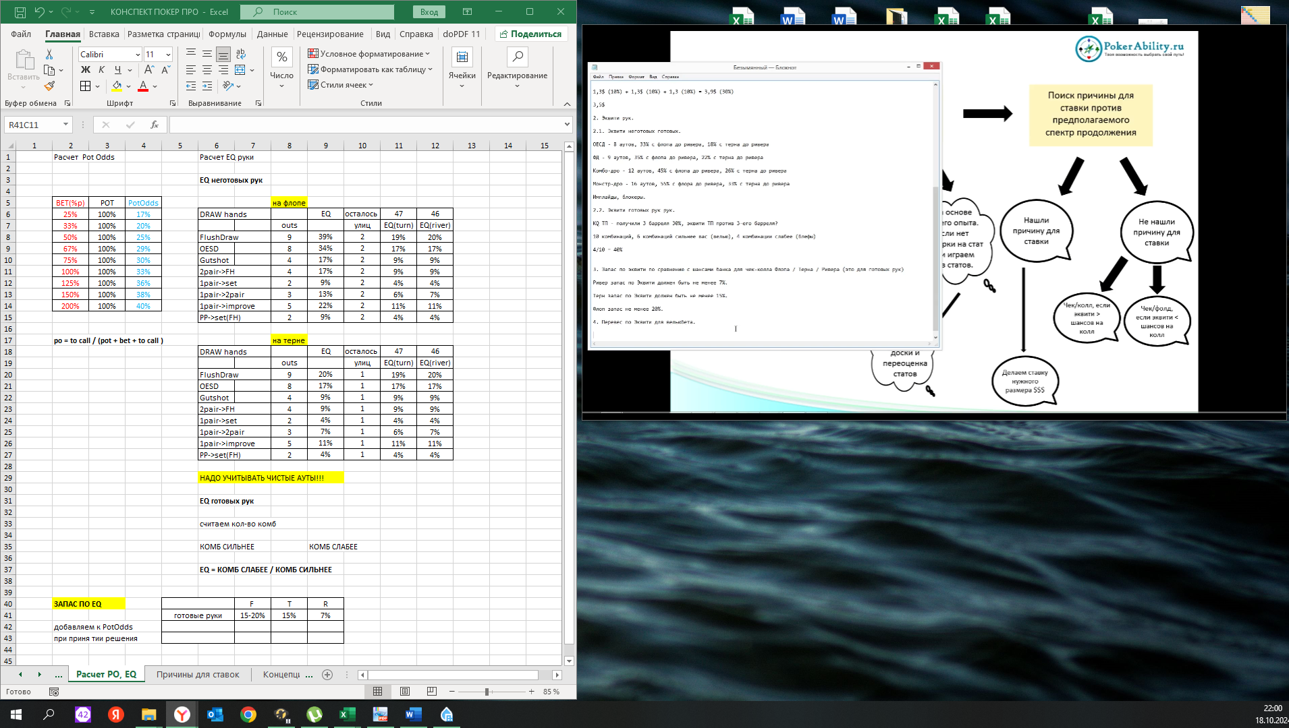Cut selection with scissors icon
1289x728 pixels.
[x=49, y=54]
